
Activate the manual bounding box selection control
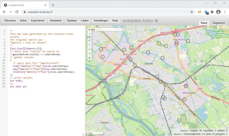pos(90,49)
